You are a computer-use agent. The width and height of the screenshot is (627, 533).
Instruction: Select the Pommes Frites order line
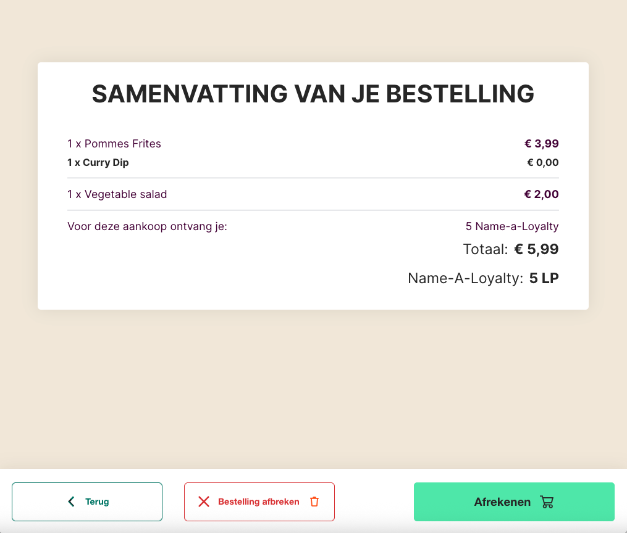click(114, 144)
